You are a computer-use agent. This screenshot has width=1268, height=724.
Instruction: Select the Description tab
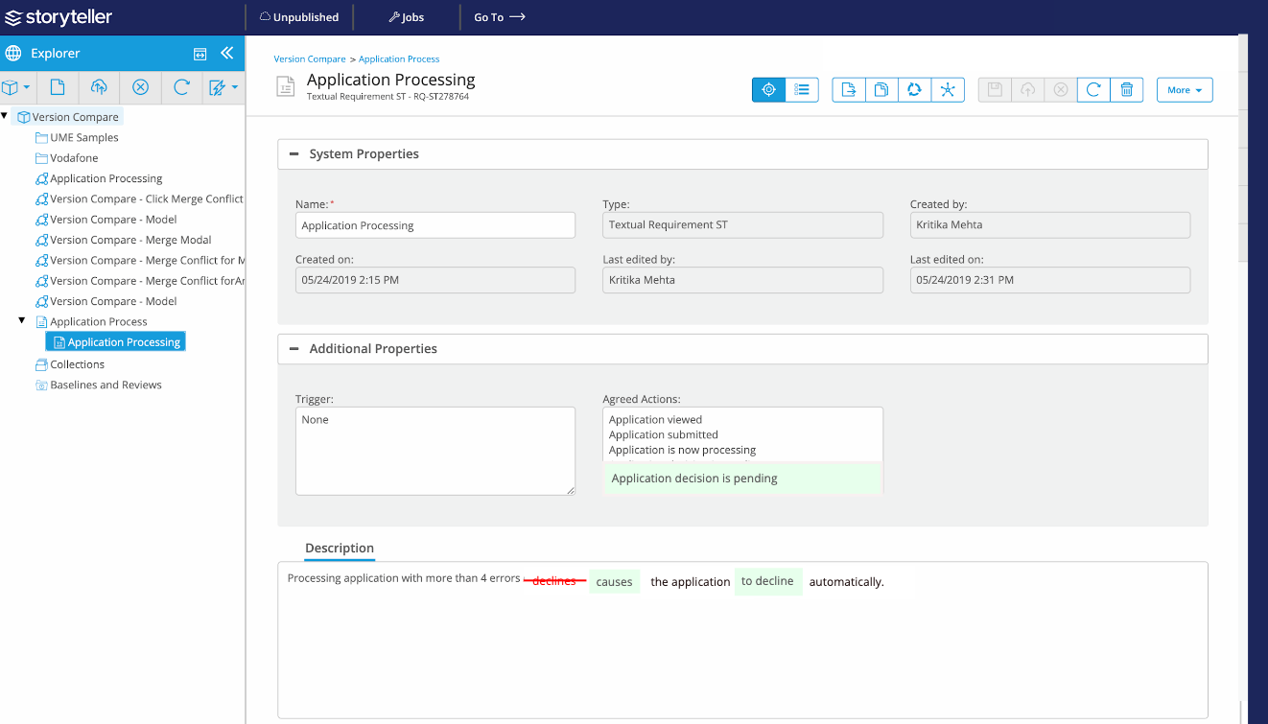point(340,549)
